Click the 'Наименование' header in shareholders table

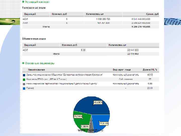[x=36, y=70]
